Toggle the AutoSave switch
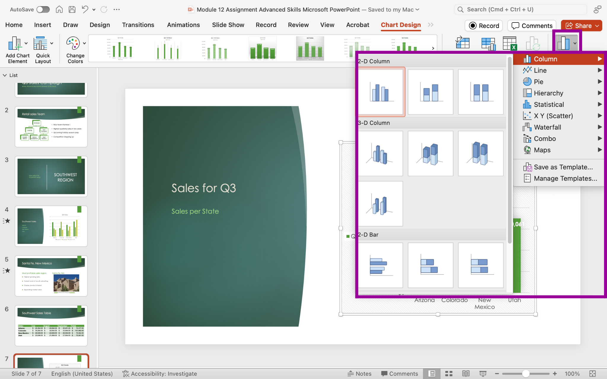Screen dimensions: 607x379 pos(43,9)
